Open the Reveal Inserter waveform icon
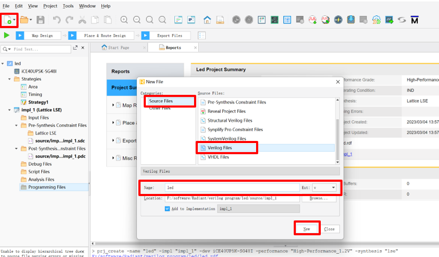Screen dimensions: 439x257 [x=313, y=20]
